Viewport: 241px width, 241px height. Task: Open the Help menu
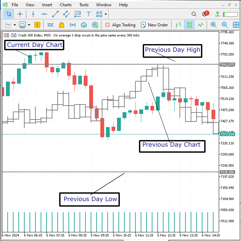(123, 5)
